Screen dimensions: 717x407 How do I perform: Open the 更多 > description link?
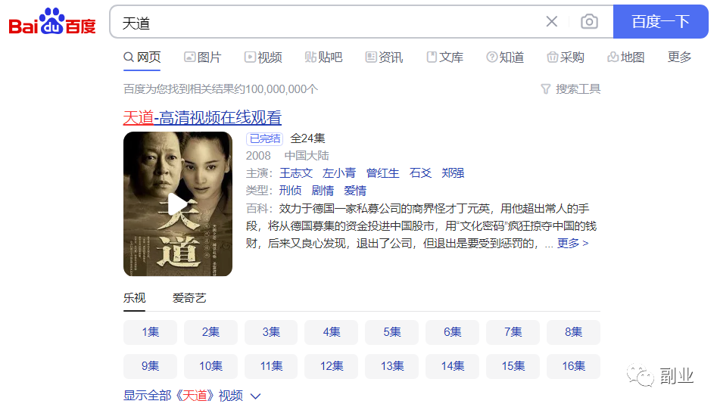pos(572,244)
